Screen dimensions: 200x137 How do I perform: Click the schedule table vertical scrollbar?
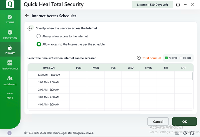click(192, 77)
